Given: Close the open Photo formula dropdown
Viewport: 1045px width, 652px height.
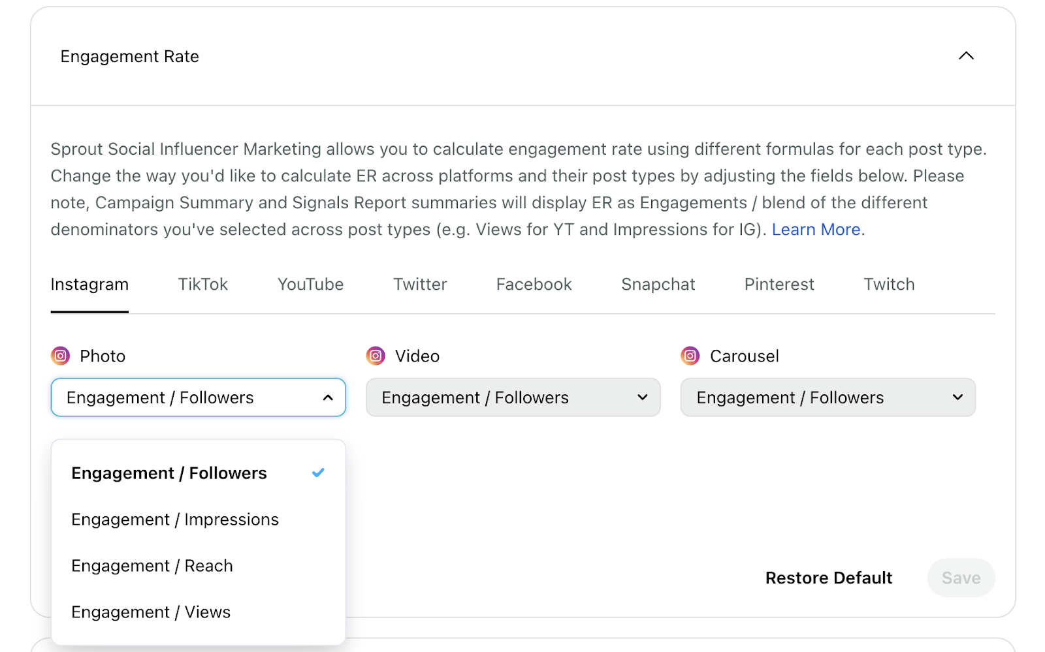Looking at the screenshot, I should [x=198, y=397].
